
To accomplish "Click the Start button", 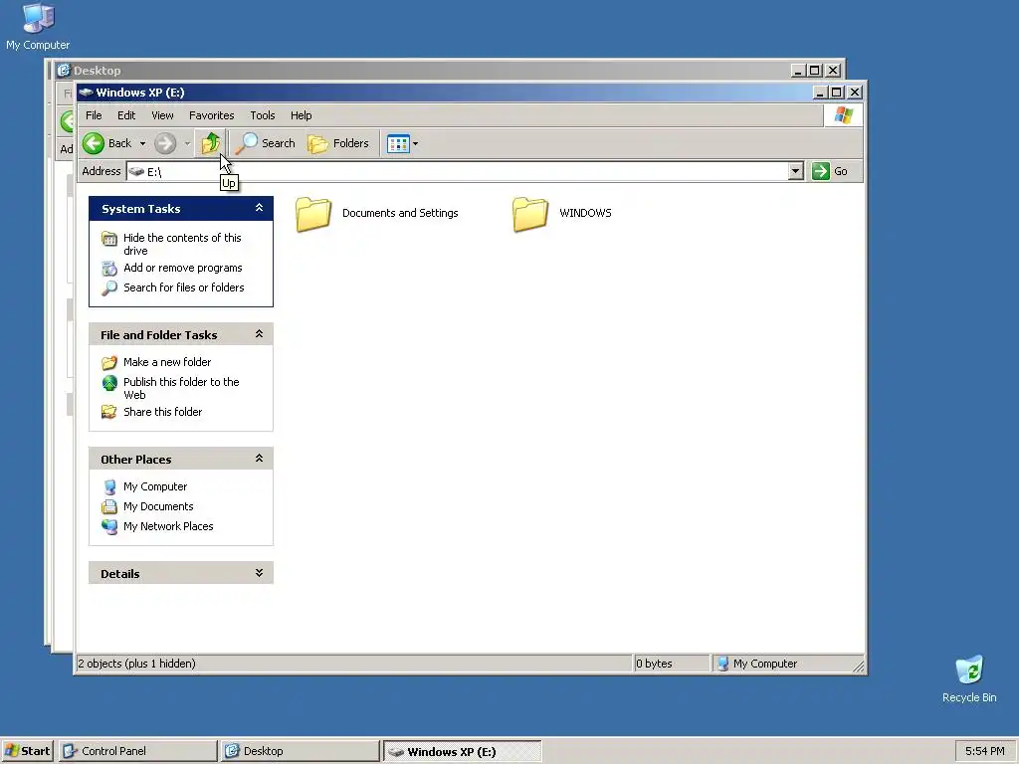I will click(27, 751).
